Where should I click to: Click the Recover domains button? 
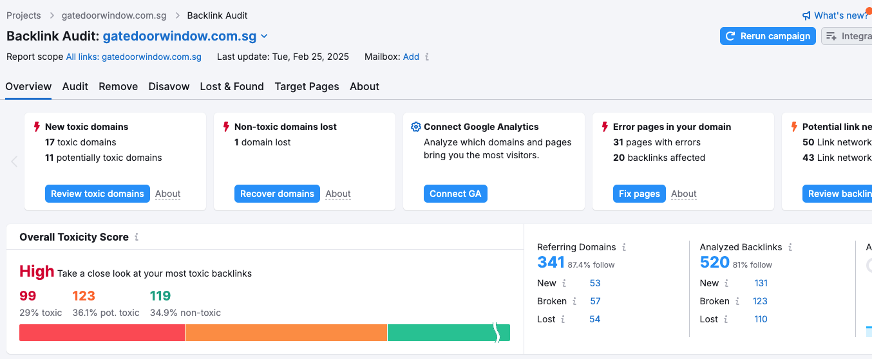pyautogui.click(x=277, y=194)
